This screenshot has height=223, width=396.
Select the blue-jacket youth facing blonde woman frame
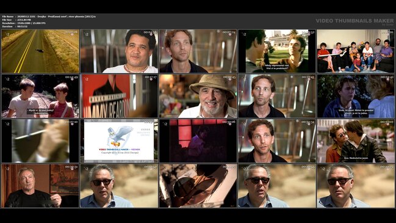point(356,96)
